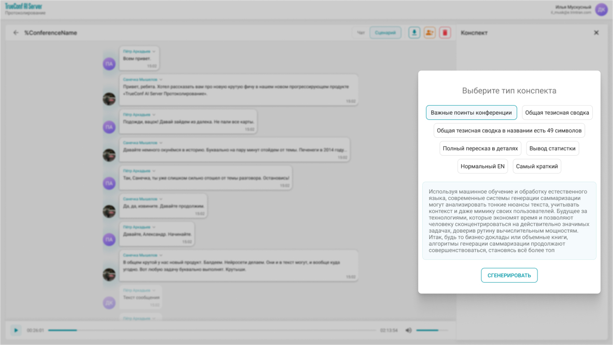Expand the chevron next to Пётр Аркадьев in the first message
The width and height of the screenshot is (613, 345).
point(154,51)
